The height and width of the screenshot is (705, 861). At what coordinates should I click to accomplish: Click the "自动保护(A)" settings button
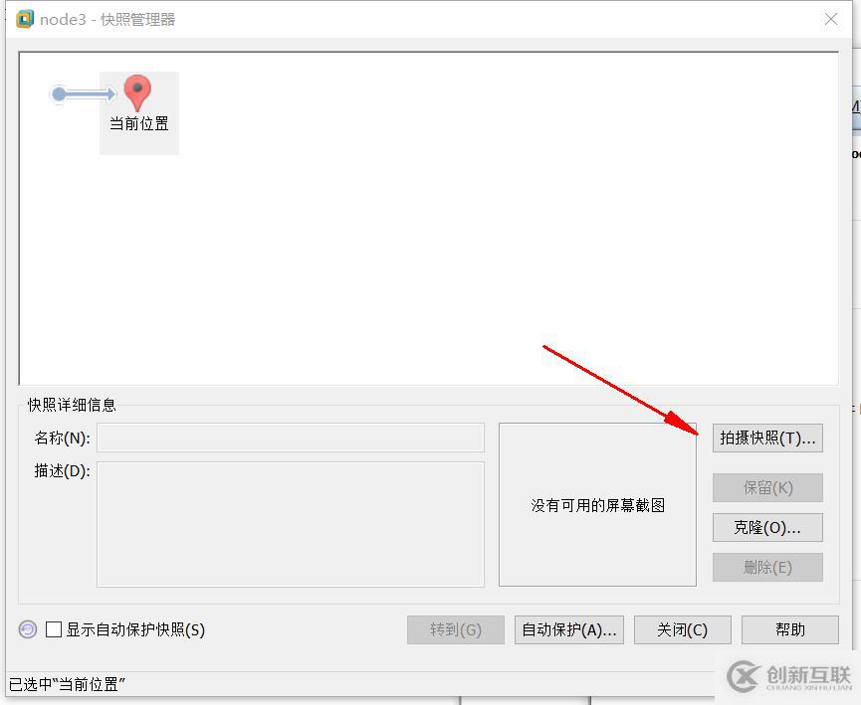tap(568, 629)
